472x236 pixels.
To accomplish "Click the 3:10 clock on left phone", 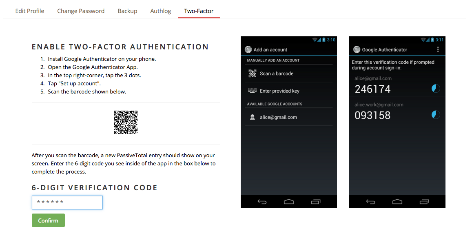I will [x=331, y=40].
